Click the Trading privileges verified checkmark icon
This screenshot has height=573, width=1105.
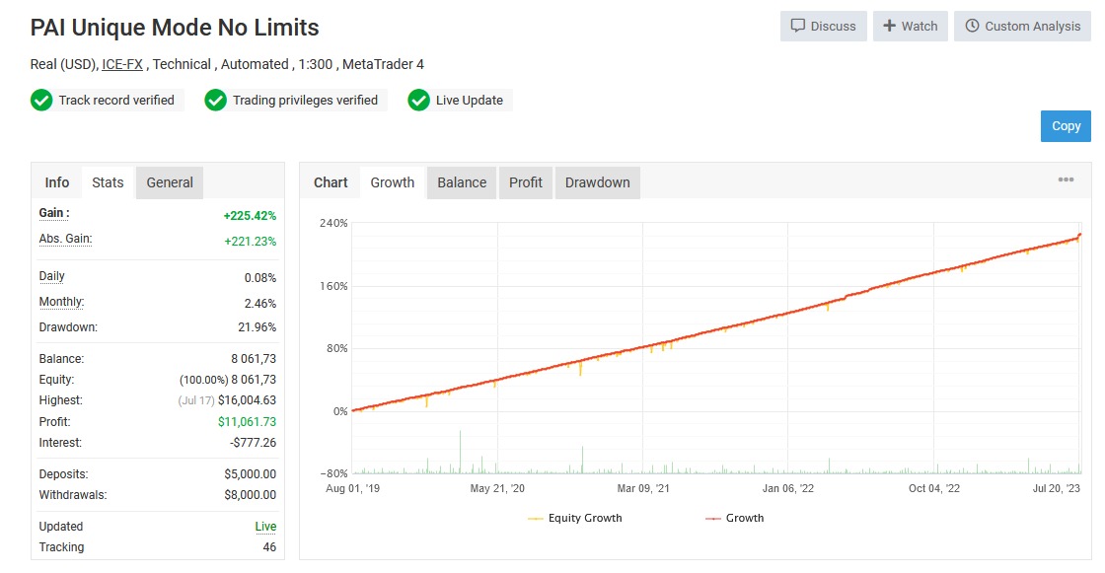point(215,101)
